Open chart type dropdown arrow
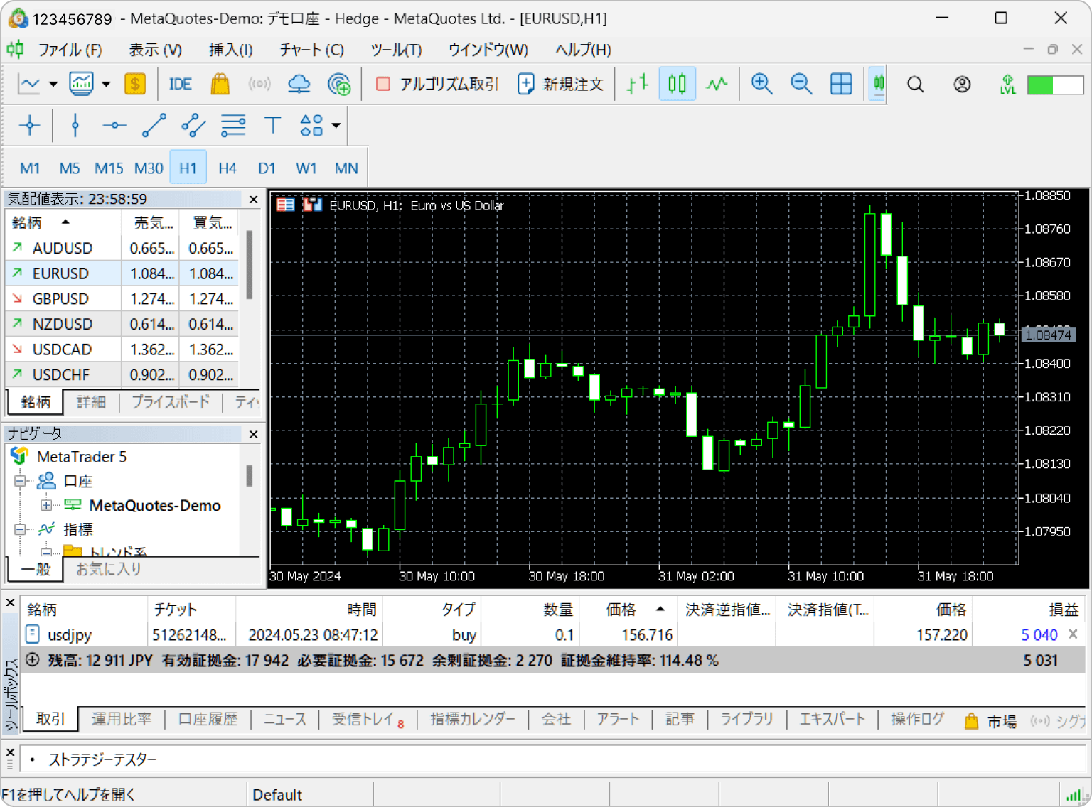Viewport: 1092px width, 807px height. click(53, 85)
